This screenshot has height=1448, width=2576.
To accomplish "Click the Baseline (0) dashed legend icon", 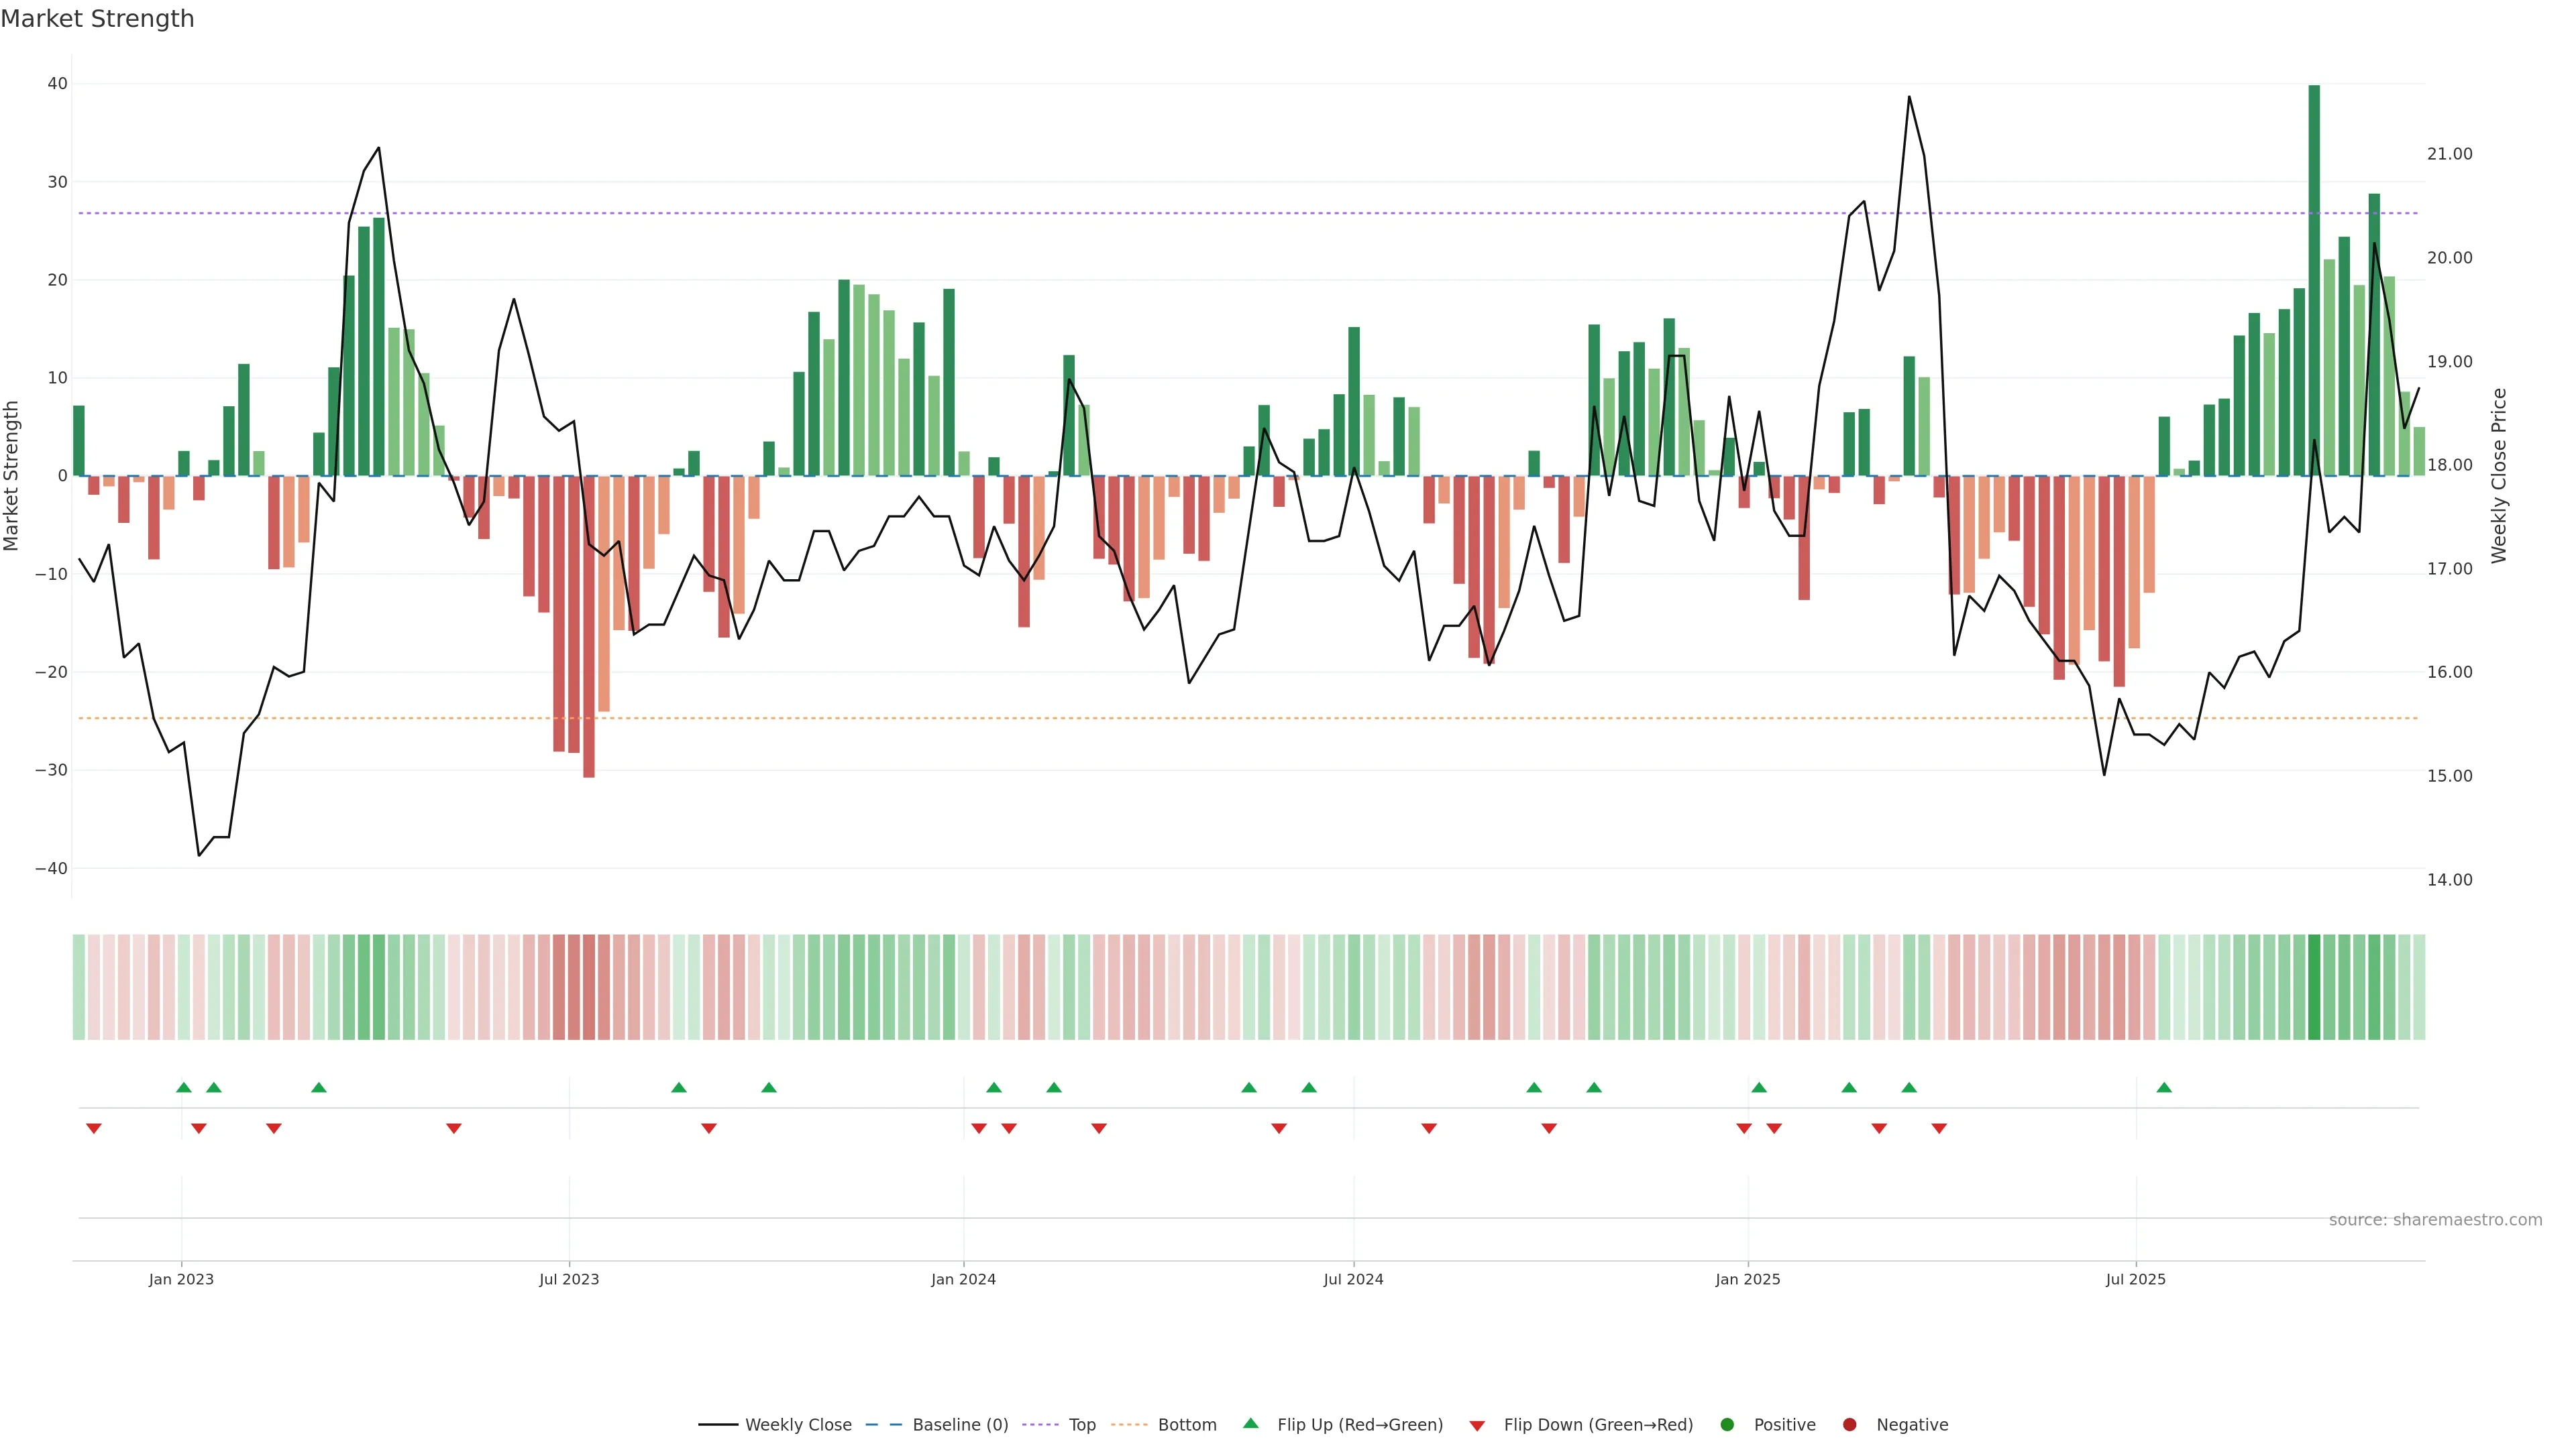I will (884, 1425).
